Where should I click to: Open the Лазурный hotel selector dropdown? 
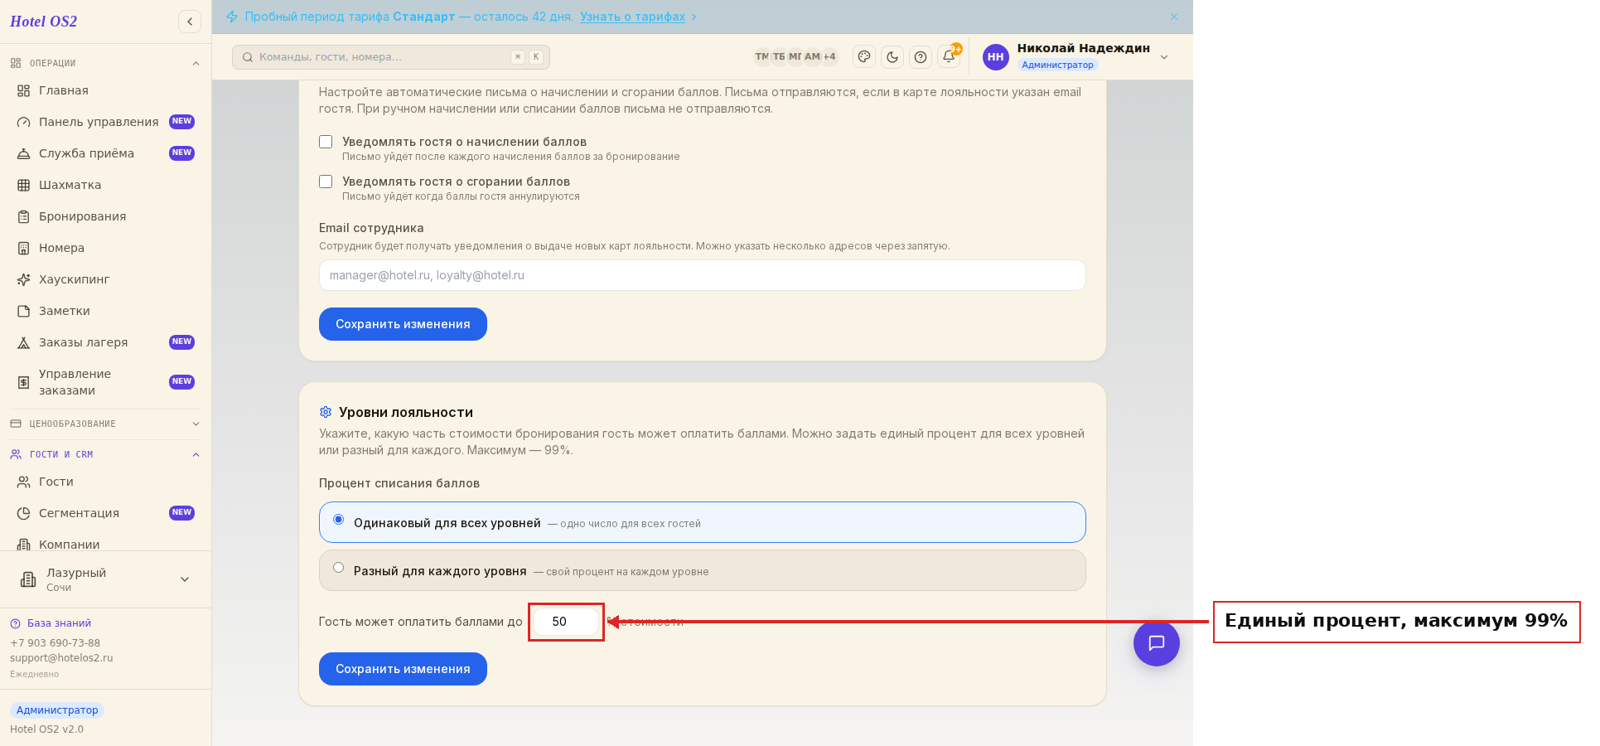pyautogui.click(x=106, y=579)
